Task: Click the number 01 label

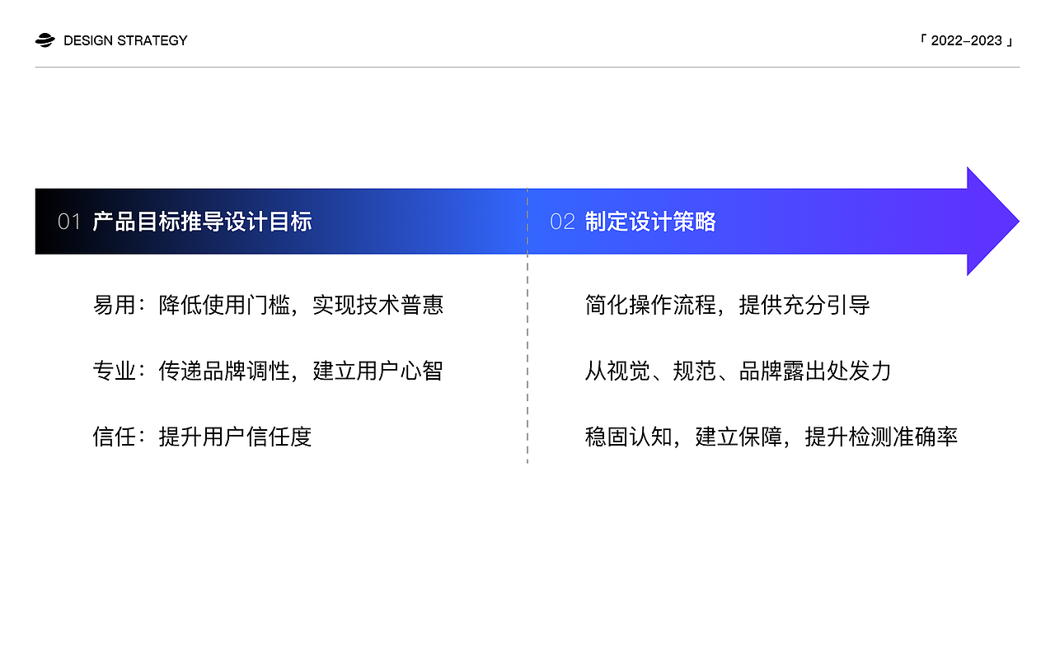Action: pyautogui.click(x=68, y=221)
